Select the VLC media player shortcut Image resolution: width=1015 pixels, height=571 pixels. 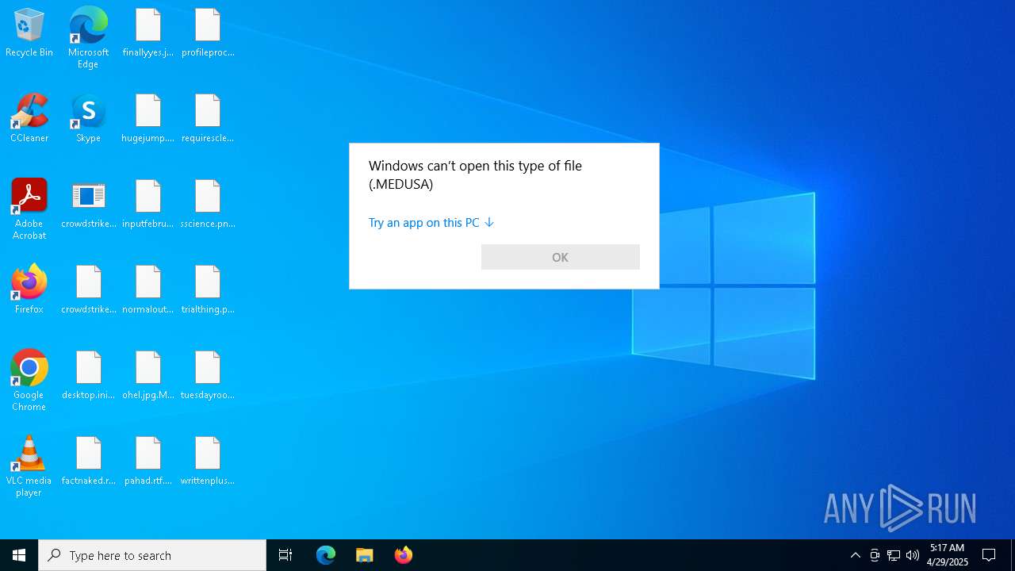pyautogui.click(x=29, y=466)
